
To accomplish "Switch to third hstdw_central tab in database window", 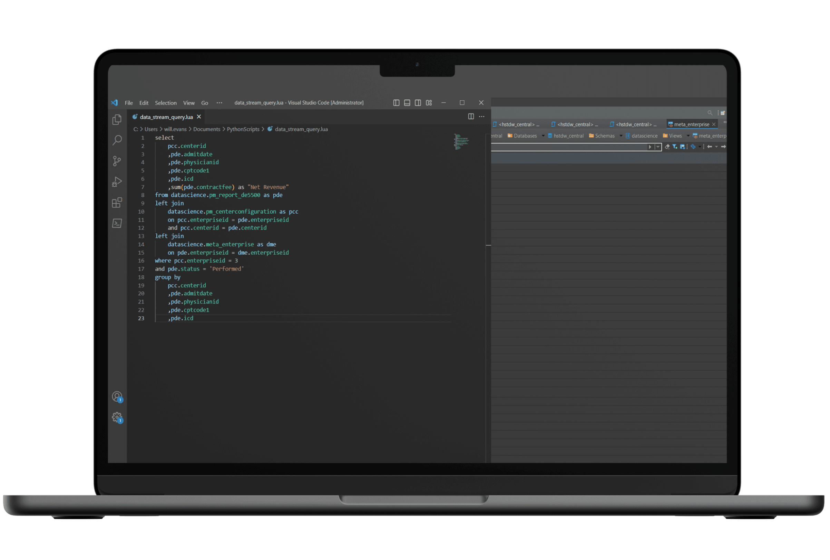I will [x=634, y=124].
